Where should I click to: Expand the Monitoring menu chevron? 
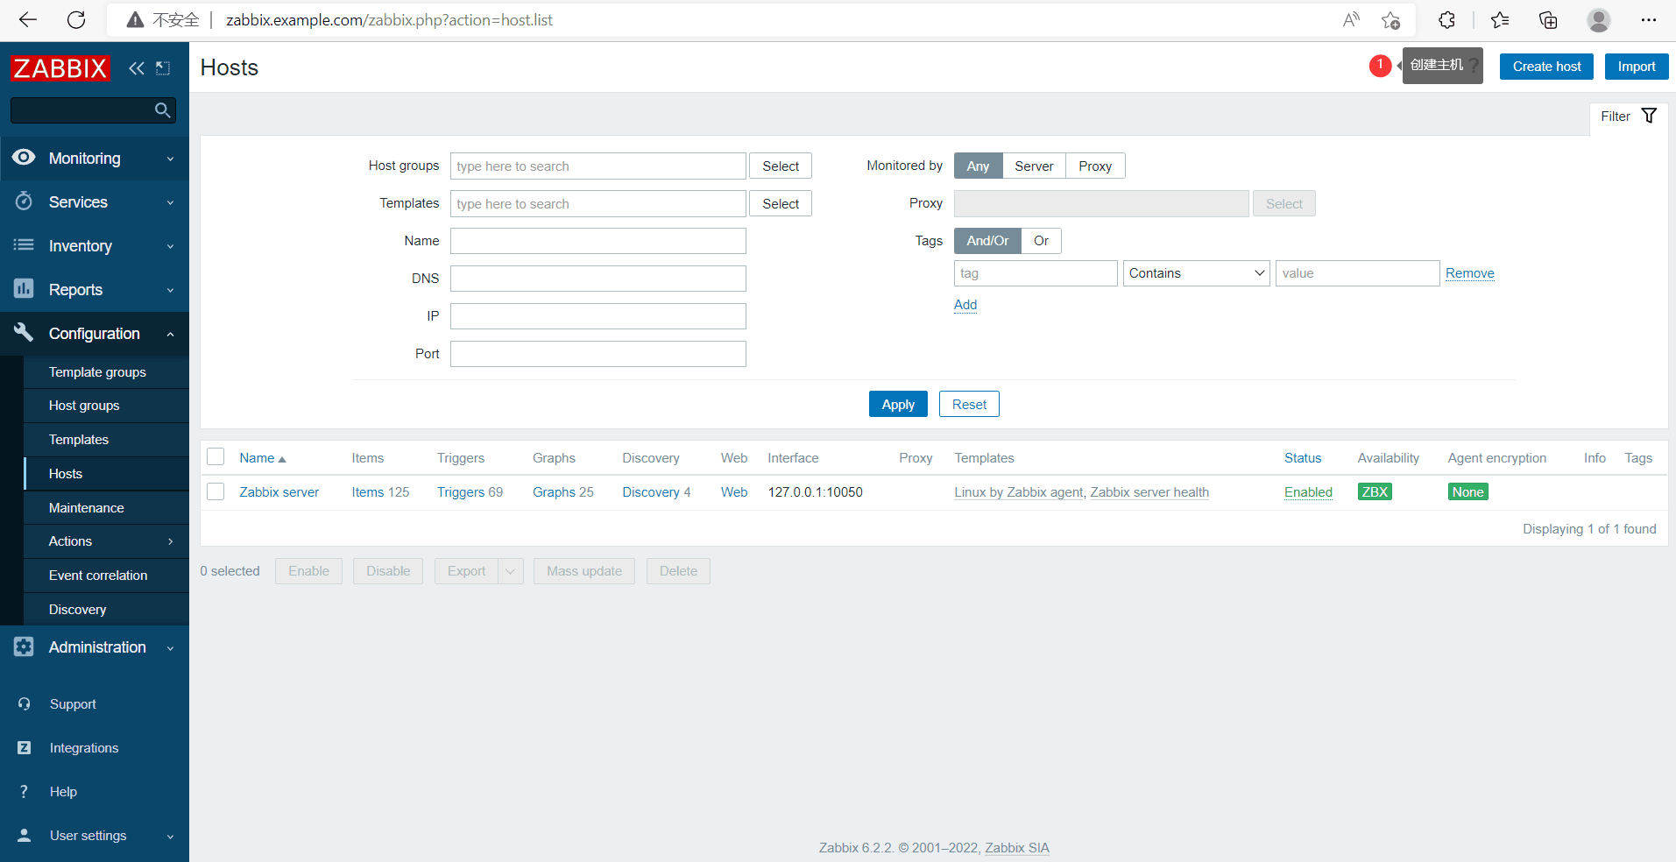coord(170,159)
